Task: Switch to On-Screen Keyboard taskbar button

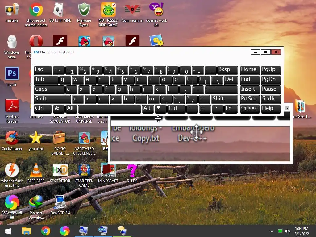Action: [x=103, y=231]
